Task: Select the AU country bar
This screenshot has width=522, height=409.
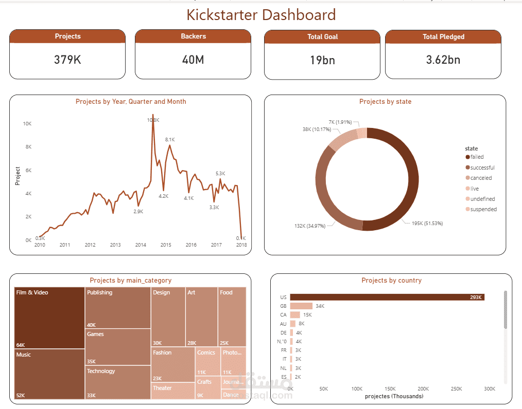Action: [293, 324]
